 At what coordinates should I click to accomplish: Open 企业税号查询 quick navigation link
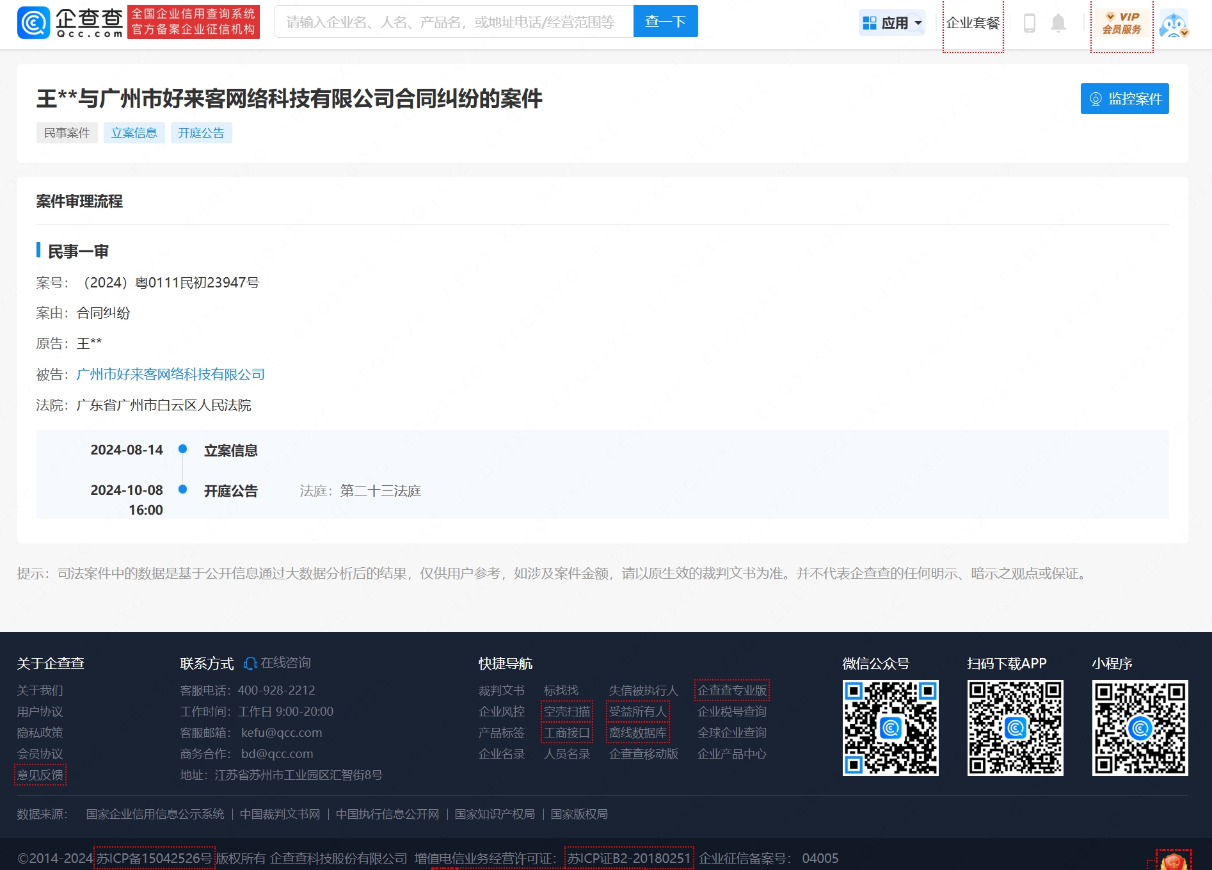[732, 711]
